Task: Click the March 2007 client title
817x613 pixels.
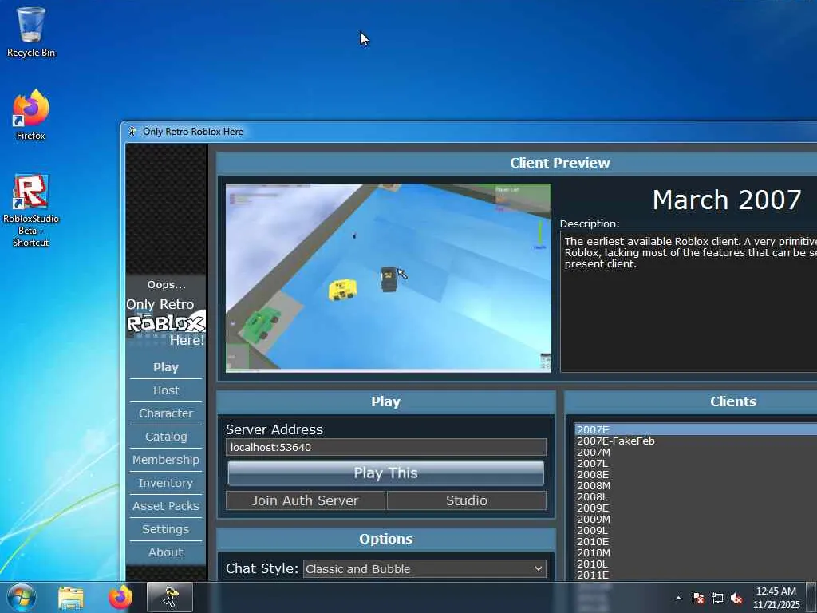Action: click(x=727, y=200)
